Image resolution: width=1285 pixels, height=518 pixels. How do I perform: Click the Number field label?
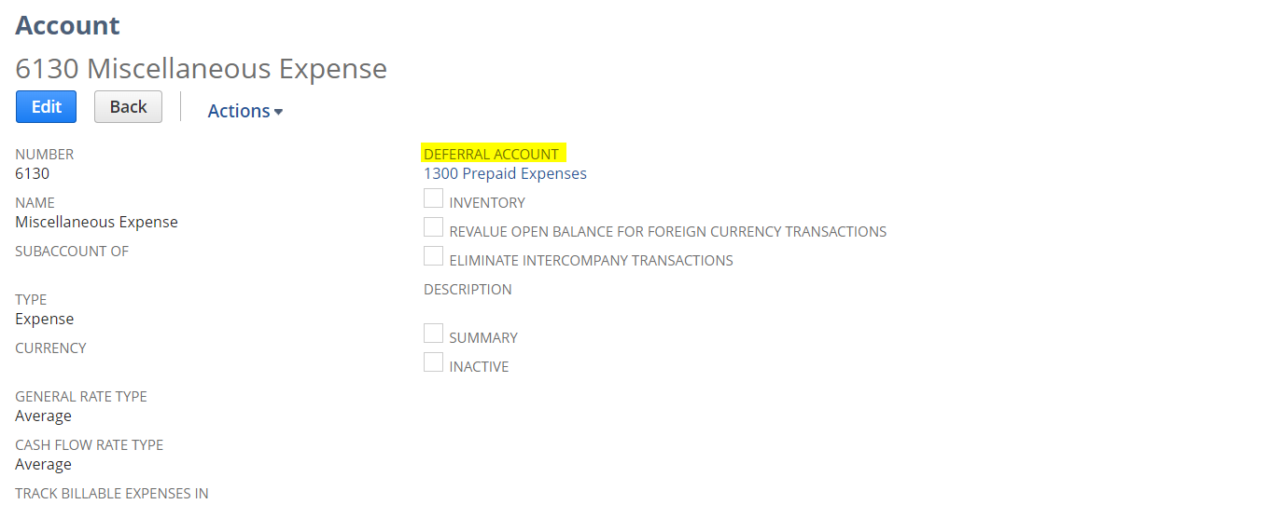point(45,154)
